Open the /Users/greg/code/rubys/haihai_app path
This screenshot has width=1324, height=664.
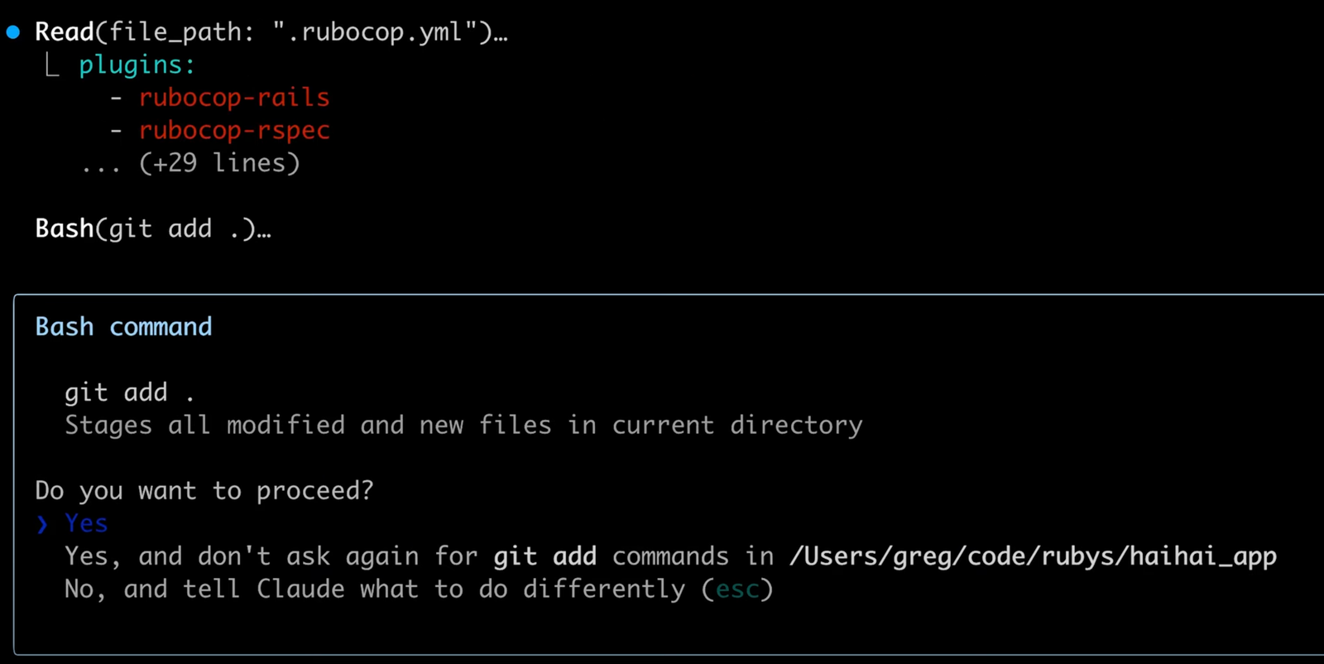pyautogui.click(x=1033, y=556)
